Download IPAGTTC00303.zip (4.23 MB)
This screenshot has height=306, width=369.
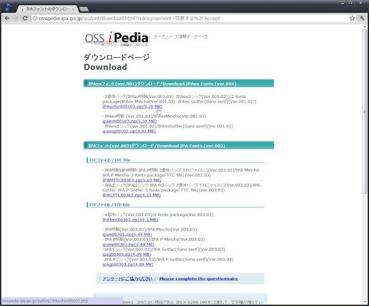[x=131, y=195]
